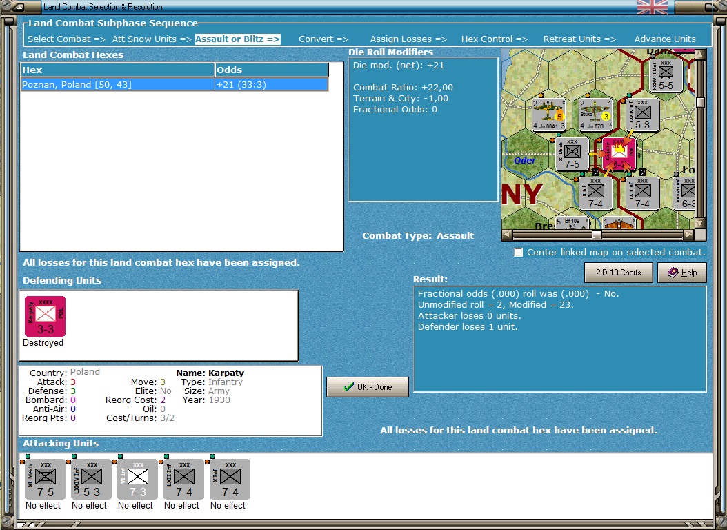This screenshot has width=727, height=530.
Task: Click the Bf 109 fighter counter on map
Action: pyautogui.click(x=572, y=223)
